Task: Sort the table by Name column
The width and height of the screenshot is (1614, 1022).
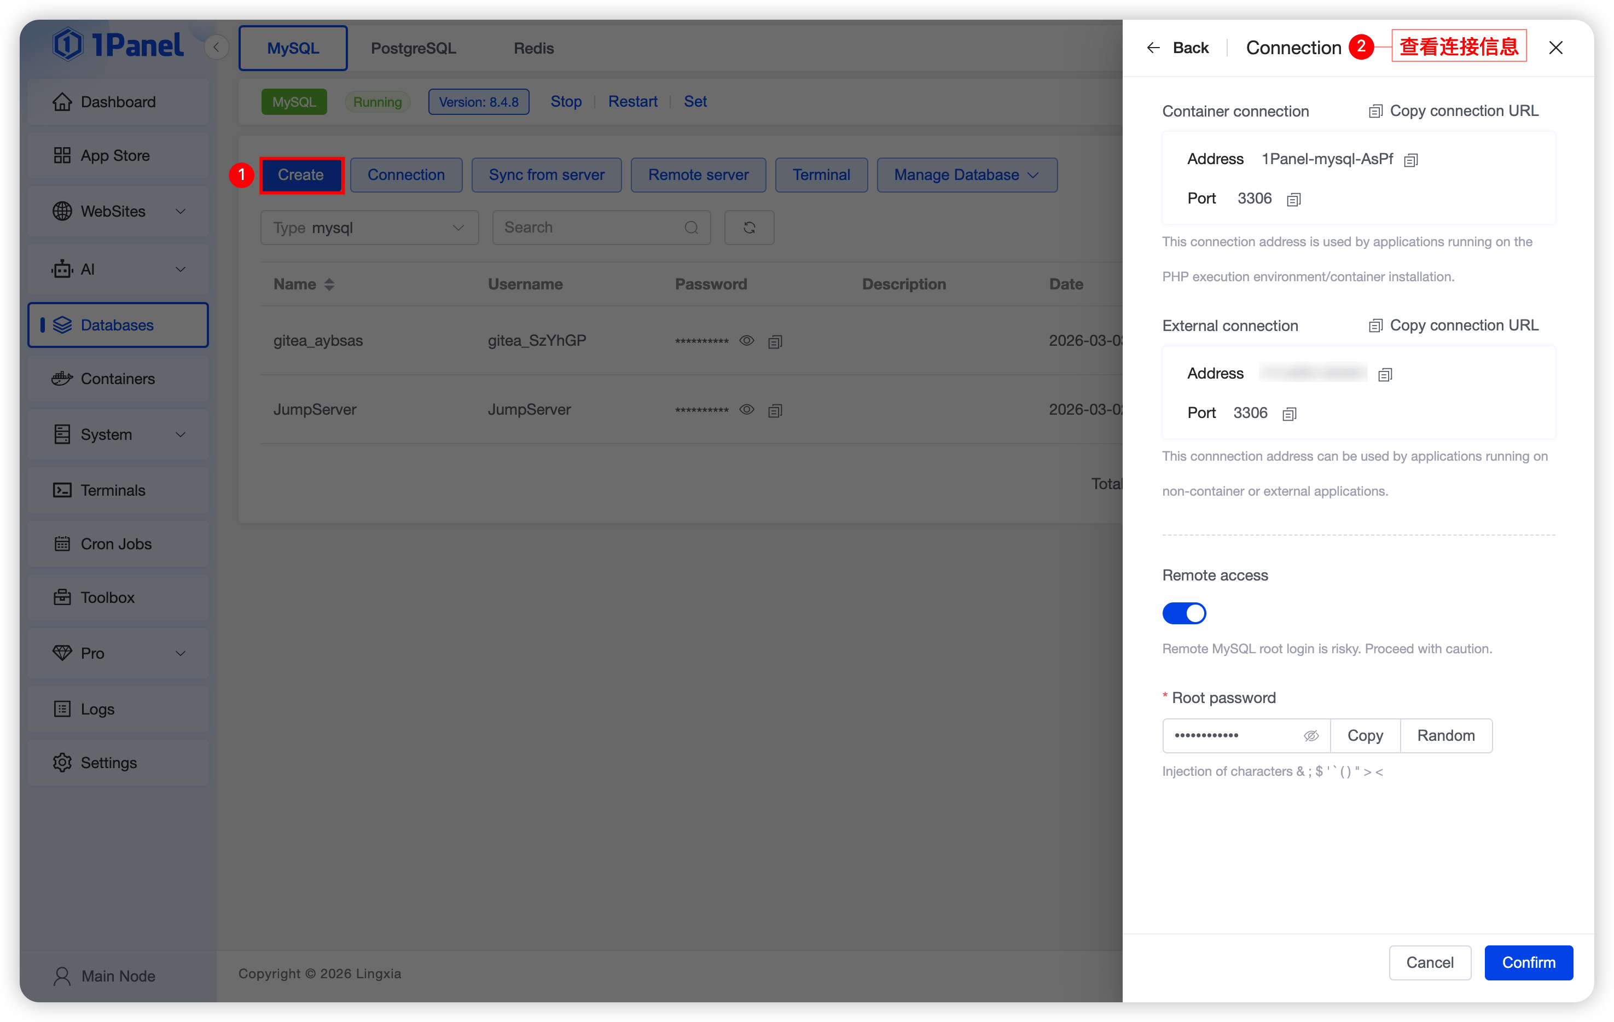Action: (328, 284)
